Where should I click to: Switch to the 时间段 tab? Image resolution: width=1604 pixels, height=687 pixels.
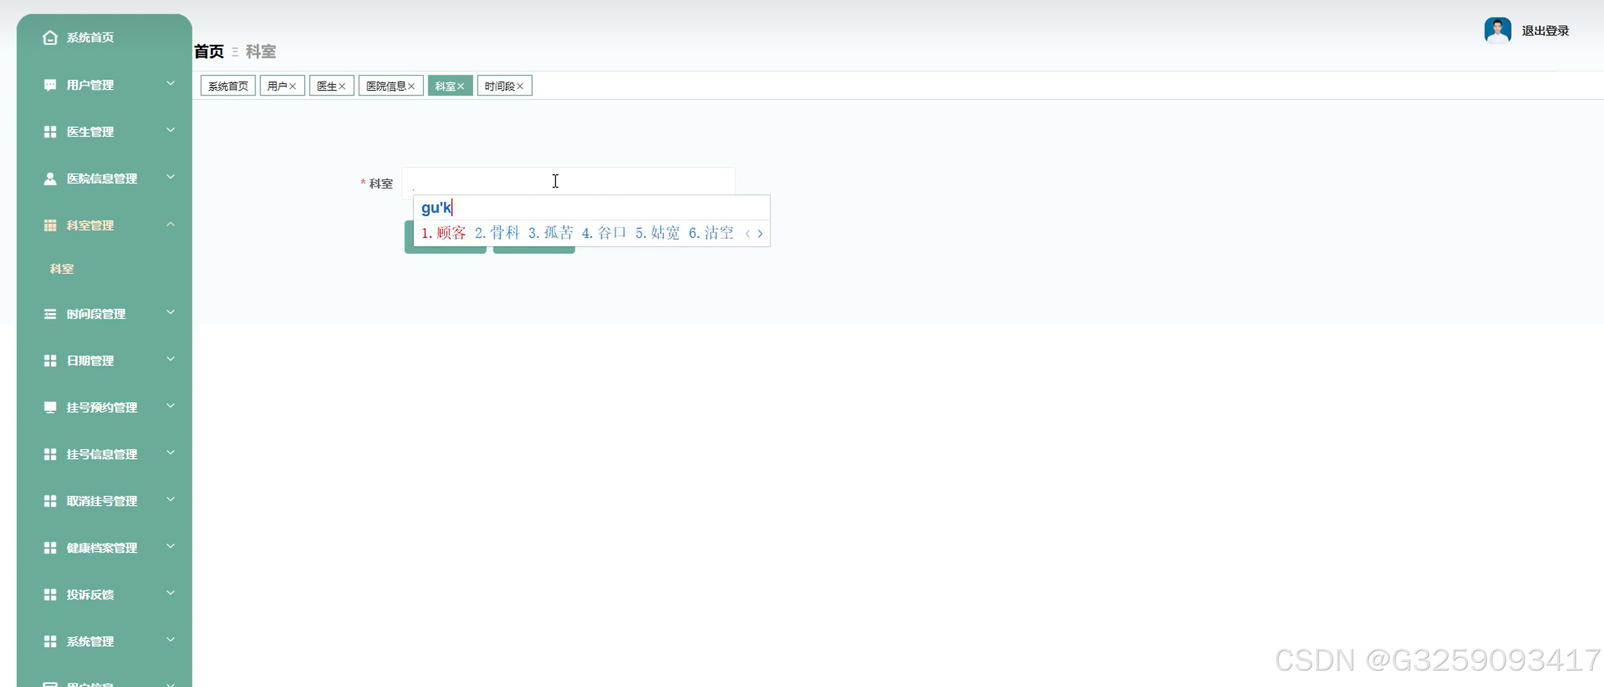(x=500, y=86)
